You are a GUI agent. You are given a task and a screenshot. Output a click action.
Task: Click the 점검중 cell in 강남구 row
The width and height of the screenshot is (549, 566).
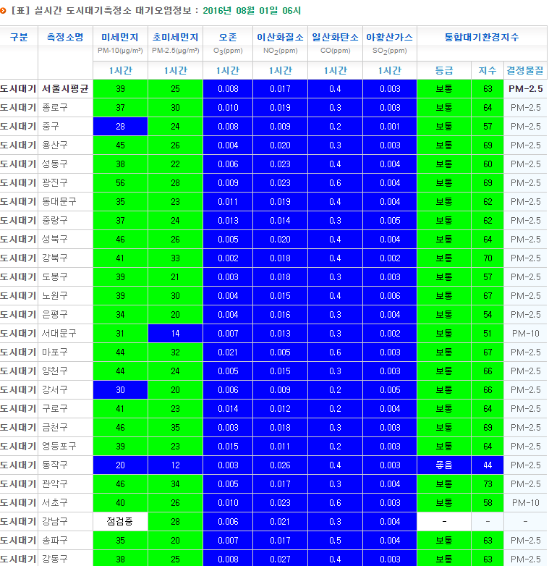click(120, 522)
